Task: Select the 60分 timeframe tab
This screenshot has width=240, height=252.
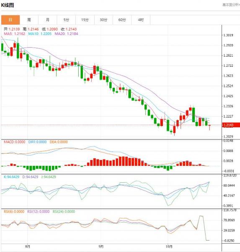Action: (x=122, y=20)
